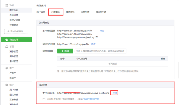
Task: Switch to the 开发配置 tab
Action: [x=56, y=12]
